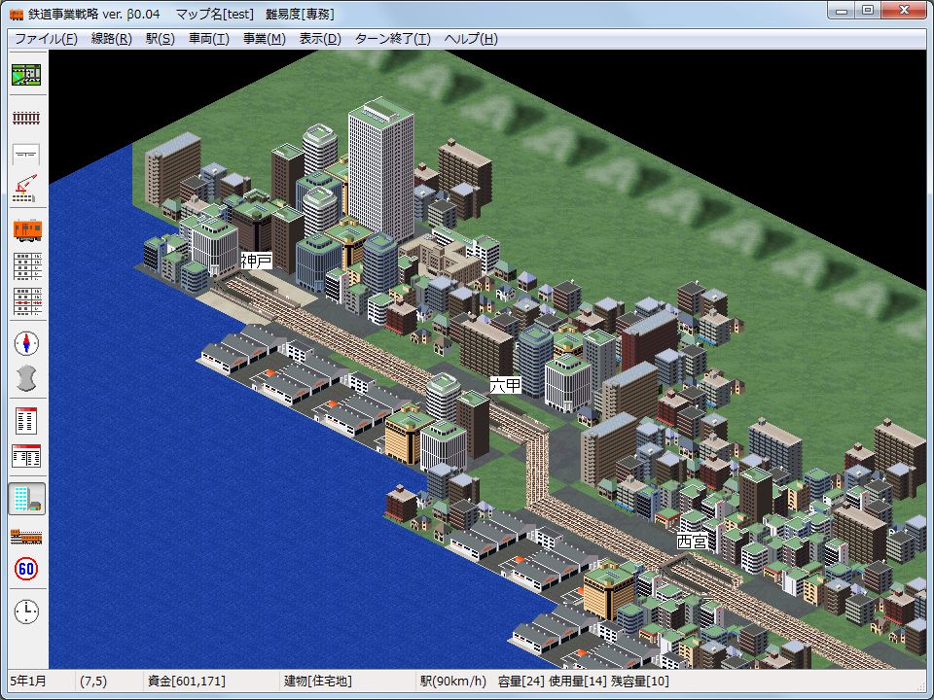This screenshot has height=700, width=934.
Task: Click the crane construction tool icon
Action: click(26, 189)
